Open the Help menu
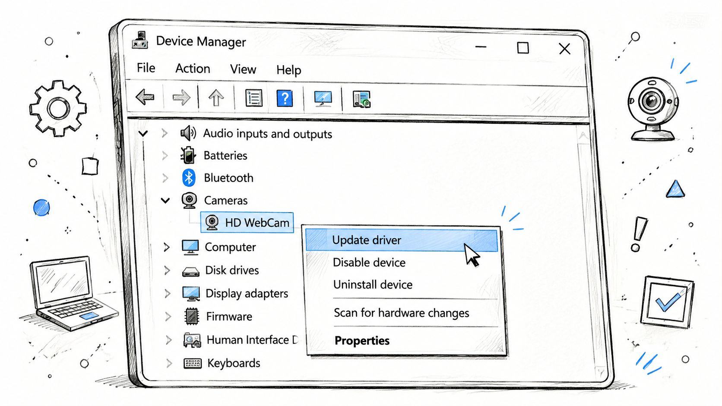The width and height of the screenshot is (722, 406). point(289,70)
